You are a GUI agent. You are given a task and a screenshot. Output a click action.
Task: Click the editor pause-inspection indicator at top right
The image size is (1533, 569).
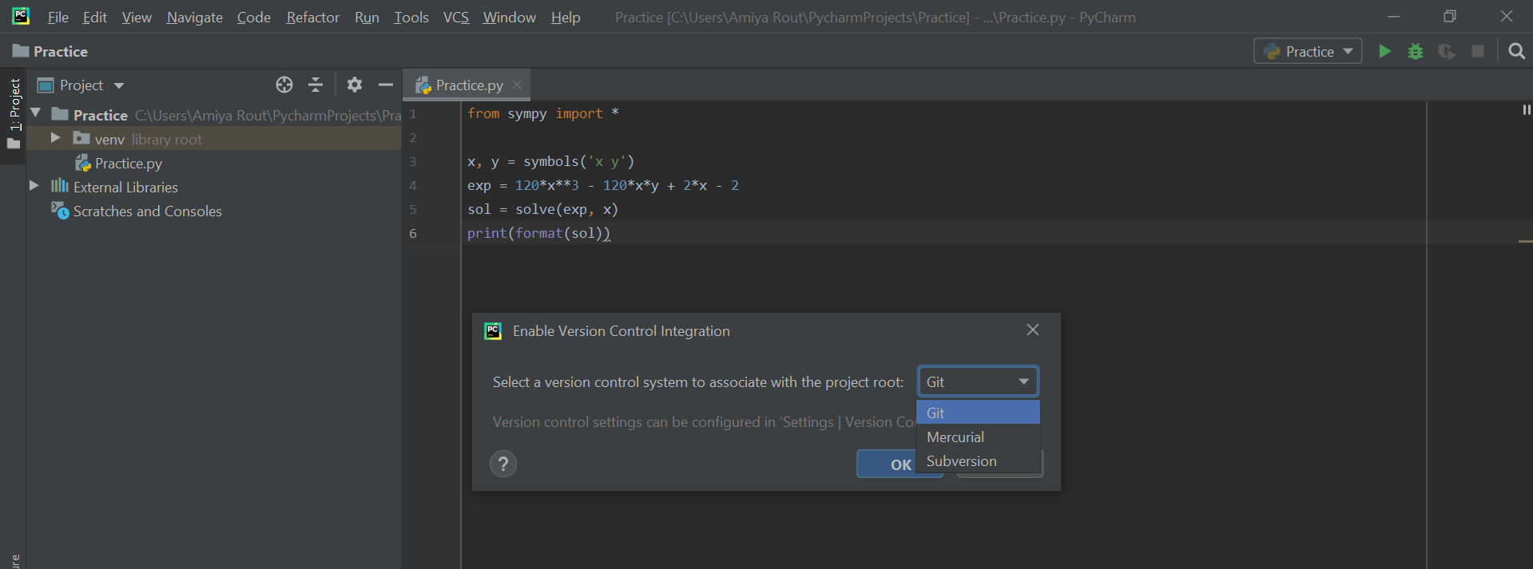coord(1526,110)
